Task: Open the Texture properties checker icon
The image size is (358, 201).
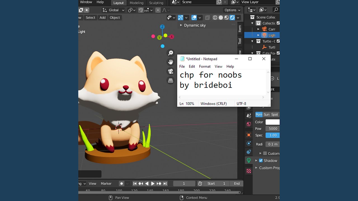Action: (x=249, y=171)
